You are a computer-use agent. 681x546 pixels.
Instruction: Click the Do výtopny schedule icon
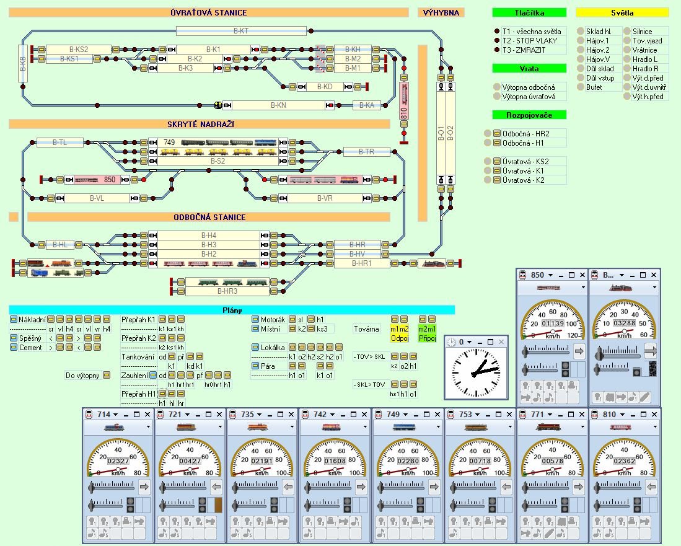(x=107, y=375)
